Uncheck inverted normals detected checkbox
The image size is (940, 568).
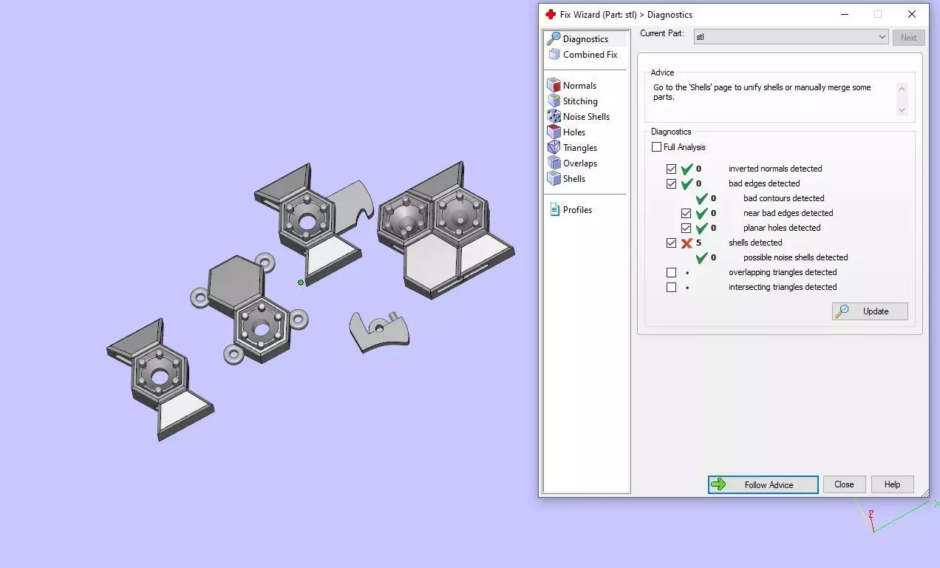(x=671, y=169)
